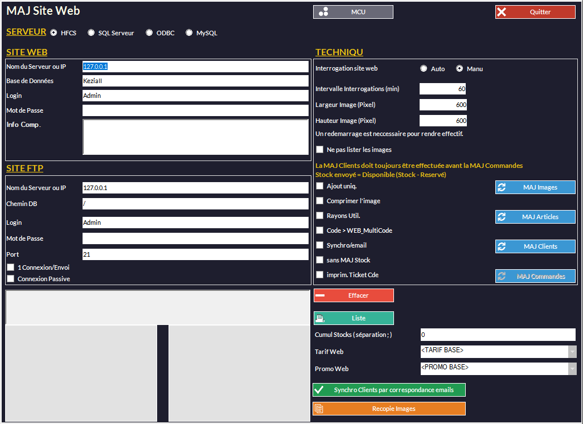
Task: Run the MAJ Clients synchronization
Action: (x=535, y=246)
